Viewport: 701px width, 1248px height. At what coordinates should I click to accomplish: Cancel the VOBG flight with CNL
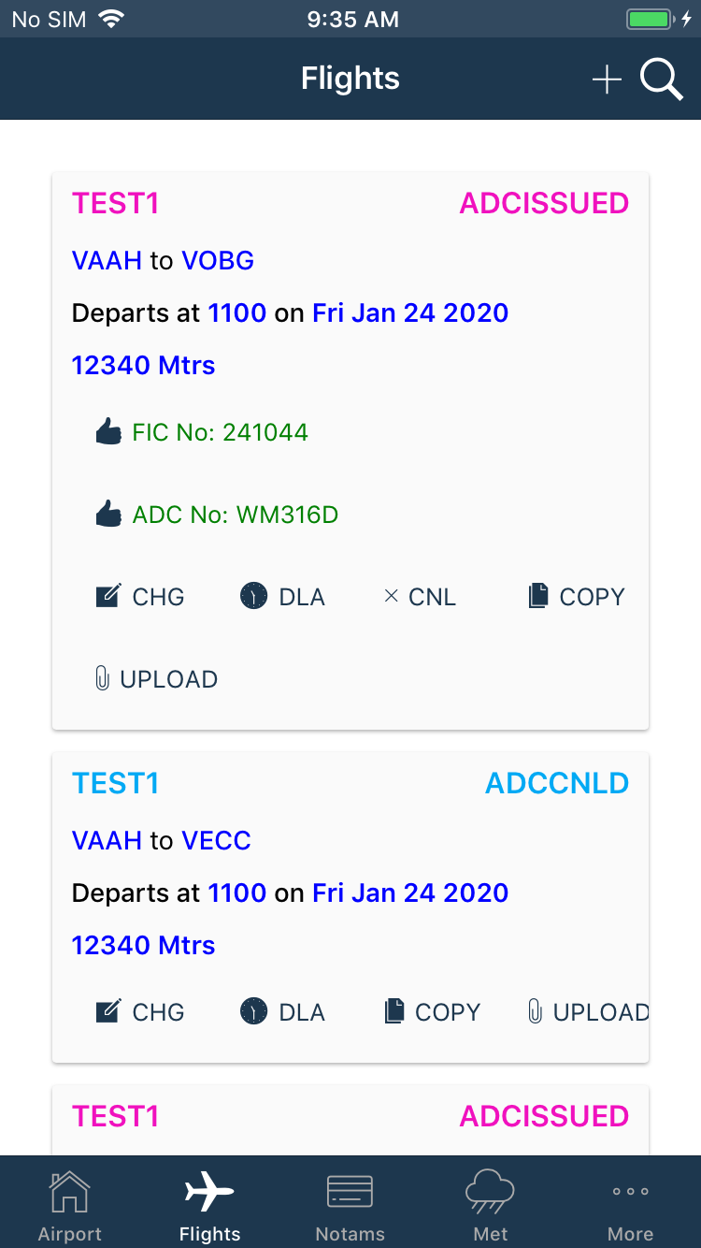click(420, 597)
